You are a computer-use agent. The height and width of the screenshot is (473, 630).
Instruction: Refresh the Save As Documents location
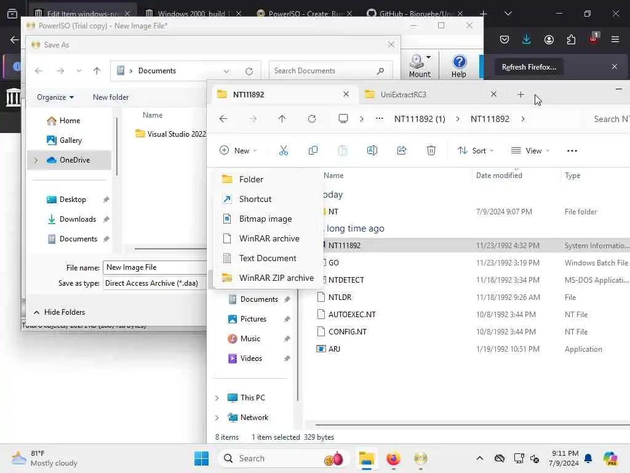(249, 71)
